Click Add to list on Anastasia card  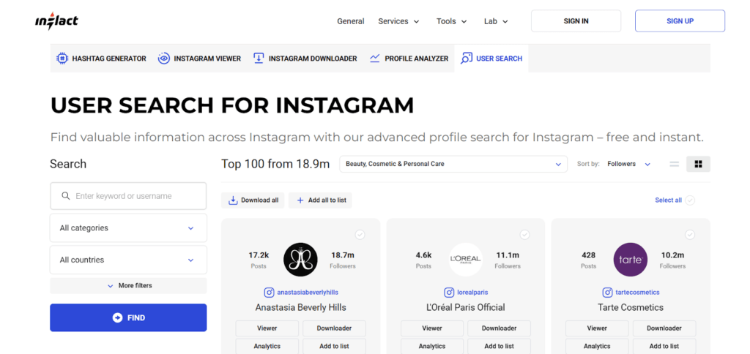coord(334,346)
